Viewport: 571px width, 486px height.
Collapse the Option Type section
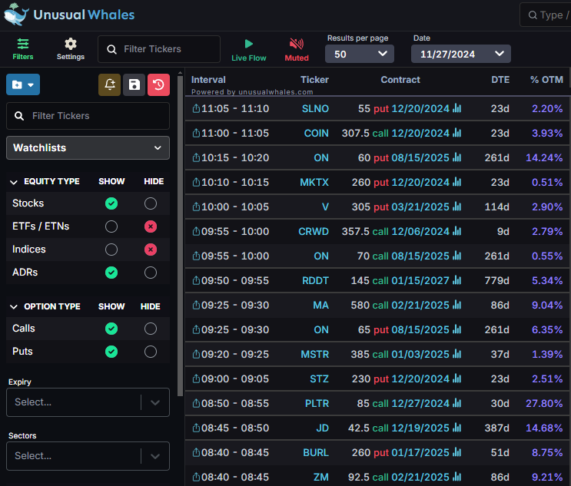(14, 306)
